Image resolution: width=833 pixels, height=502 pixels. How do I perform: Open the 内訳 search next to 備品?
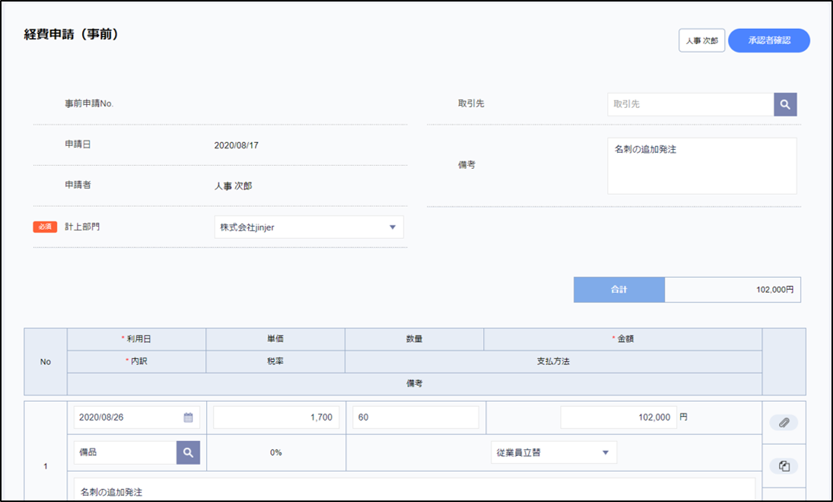click(188, 453)
